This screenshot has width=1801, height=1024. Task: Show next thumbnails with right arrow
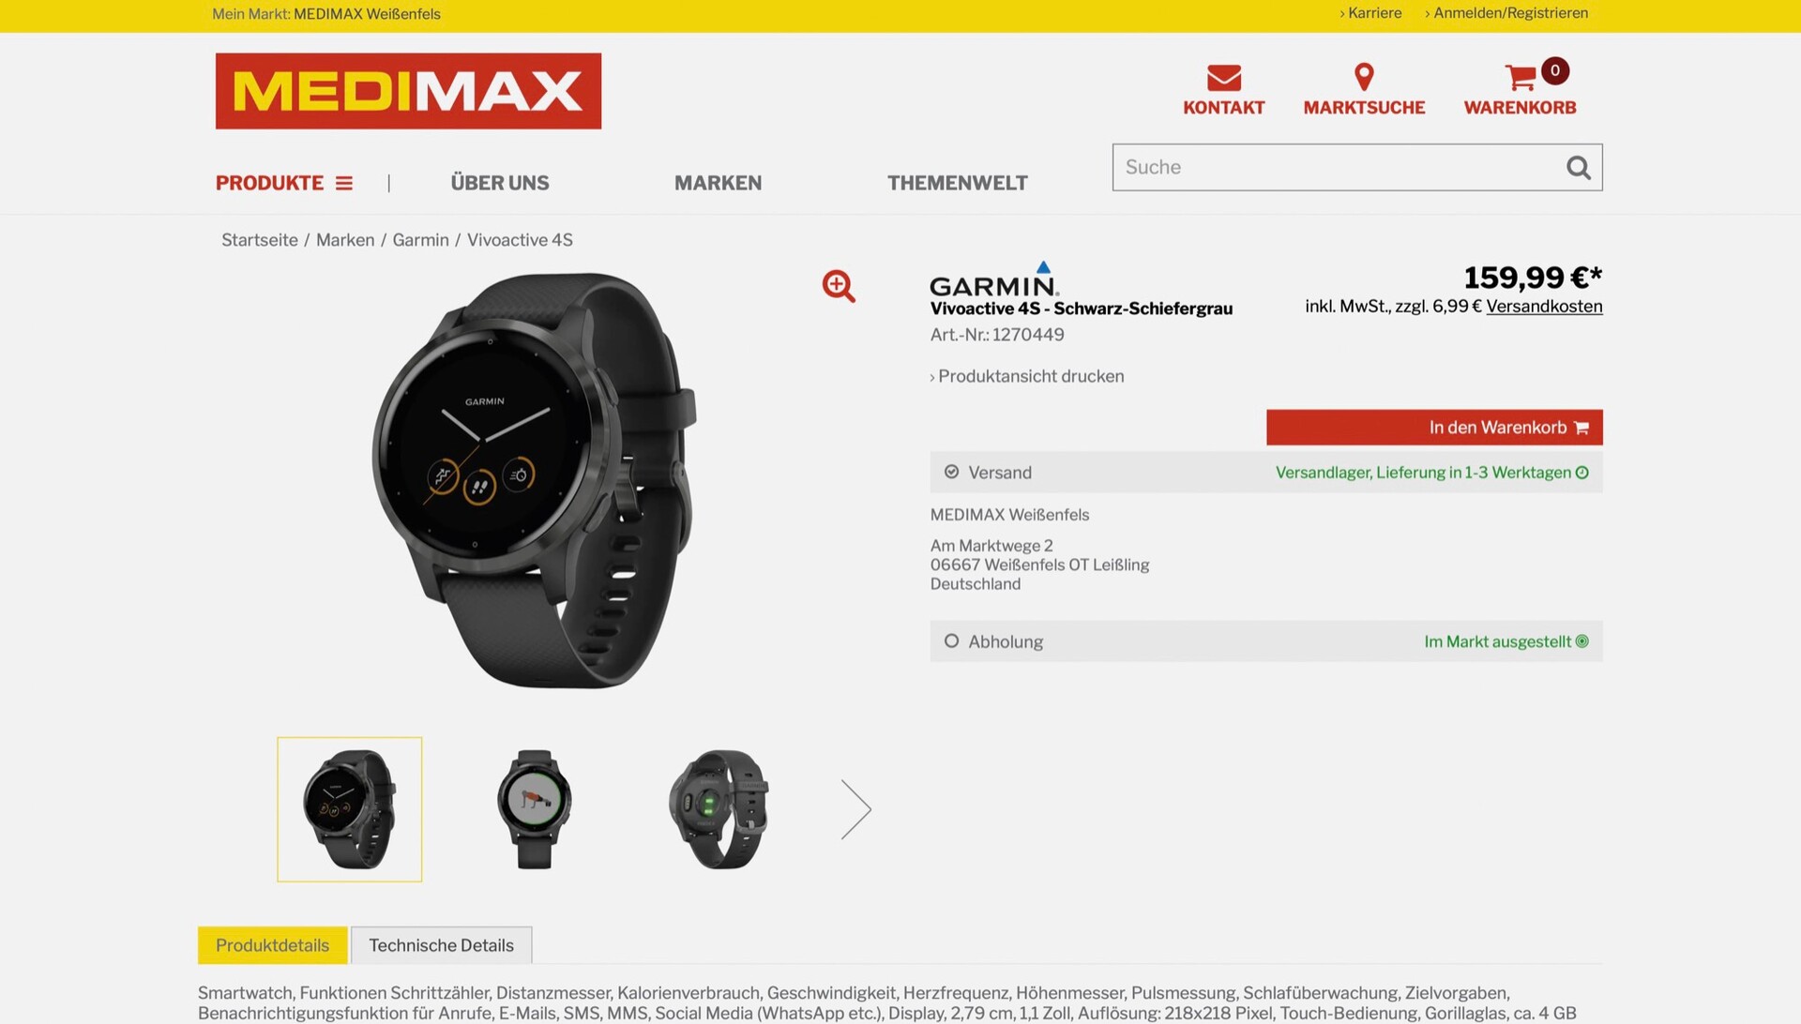point(855,809)
